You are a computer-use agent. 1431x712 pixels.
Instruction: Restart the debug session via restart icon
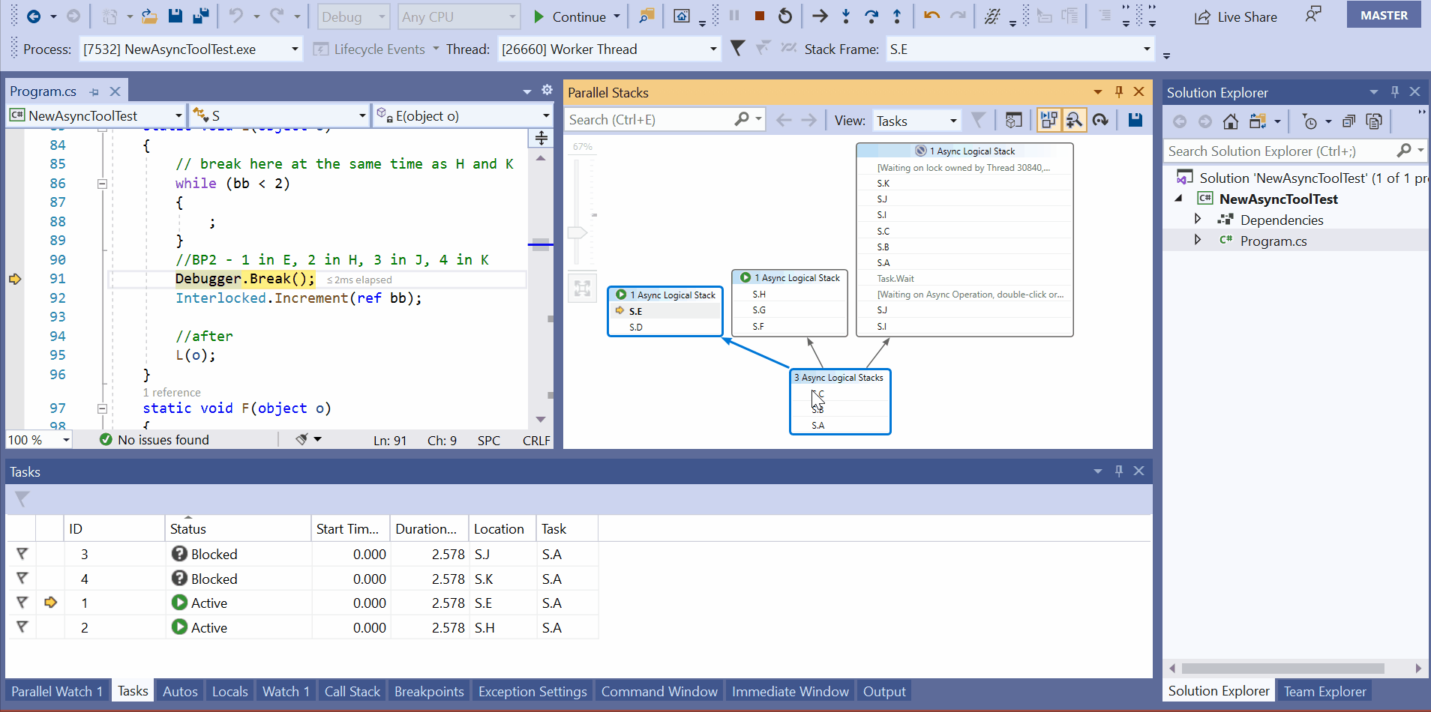coord(784,15)
